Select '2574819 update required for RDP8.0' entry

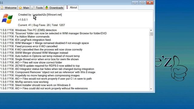pos(40,66)
